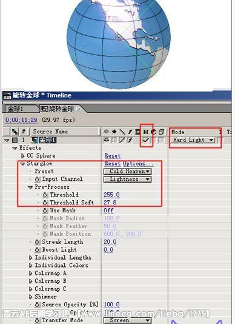Open the Cold Heaven preset dropdown
The width and height of the screenshot is (235, 324).
click(127, 171)
